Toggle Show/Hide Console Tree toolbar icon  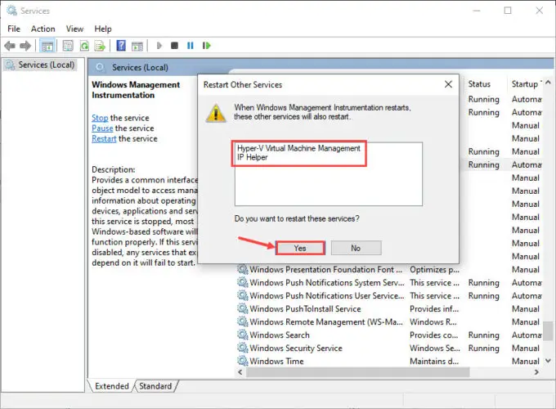point(47,46)
